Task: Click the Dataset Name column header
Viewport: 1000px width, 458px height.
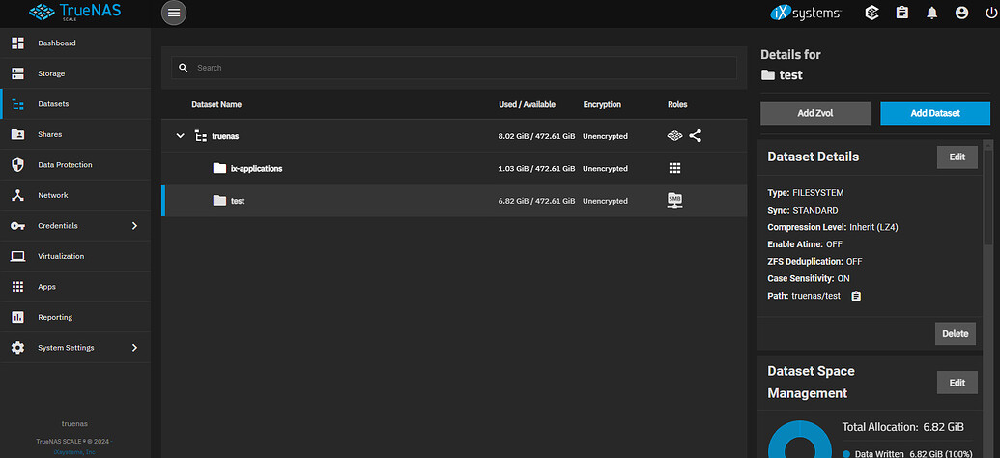Action: pyautogui.click(x=216, y=104)
